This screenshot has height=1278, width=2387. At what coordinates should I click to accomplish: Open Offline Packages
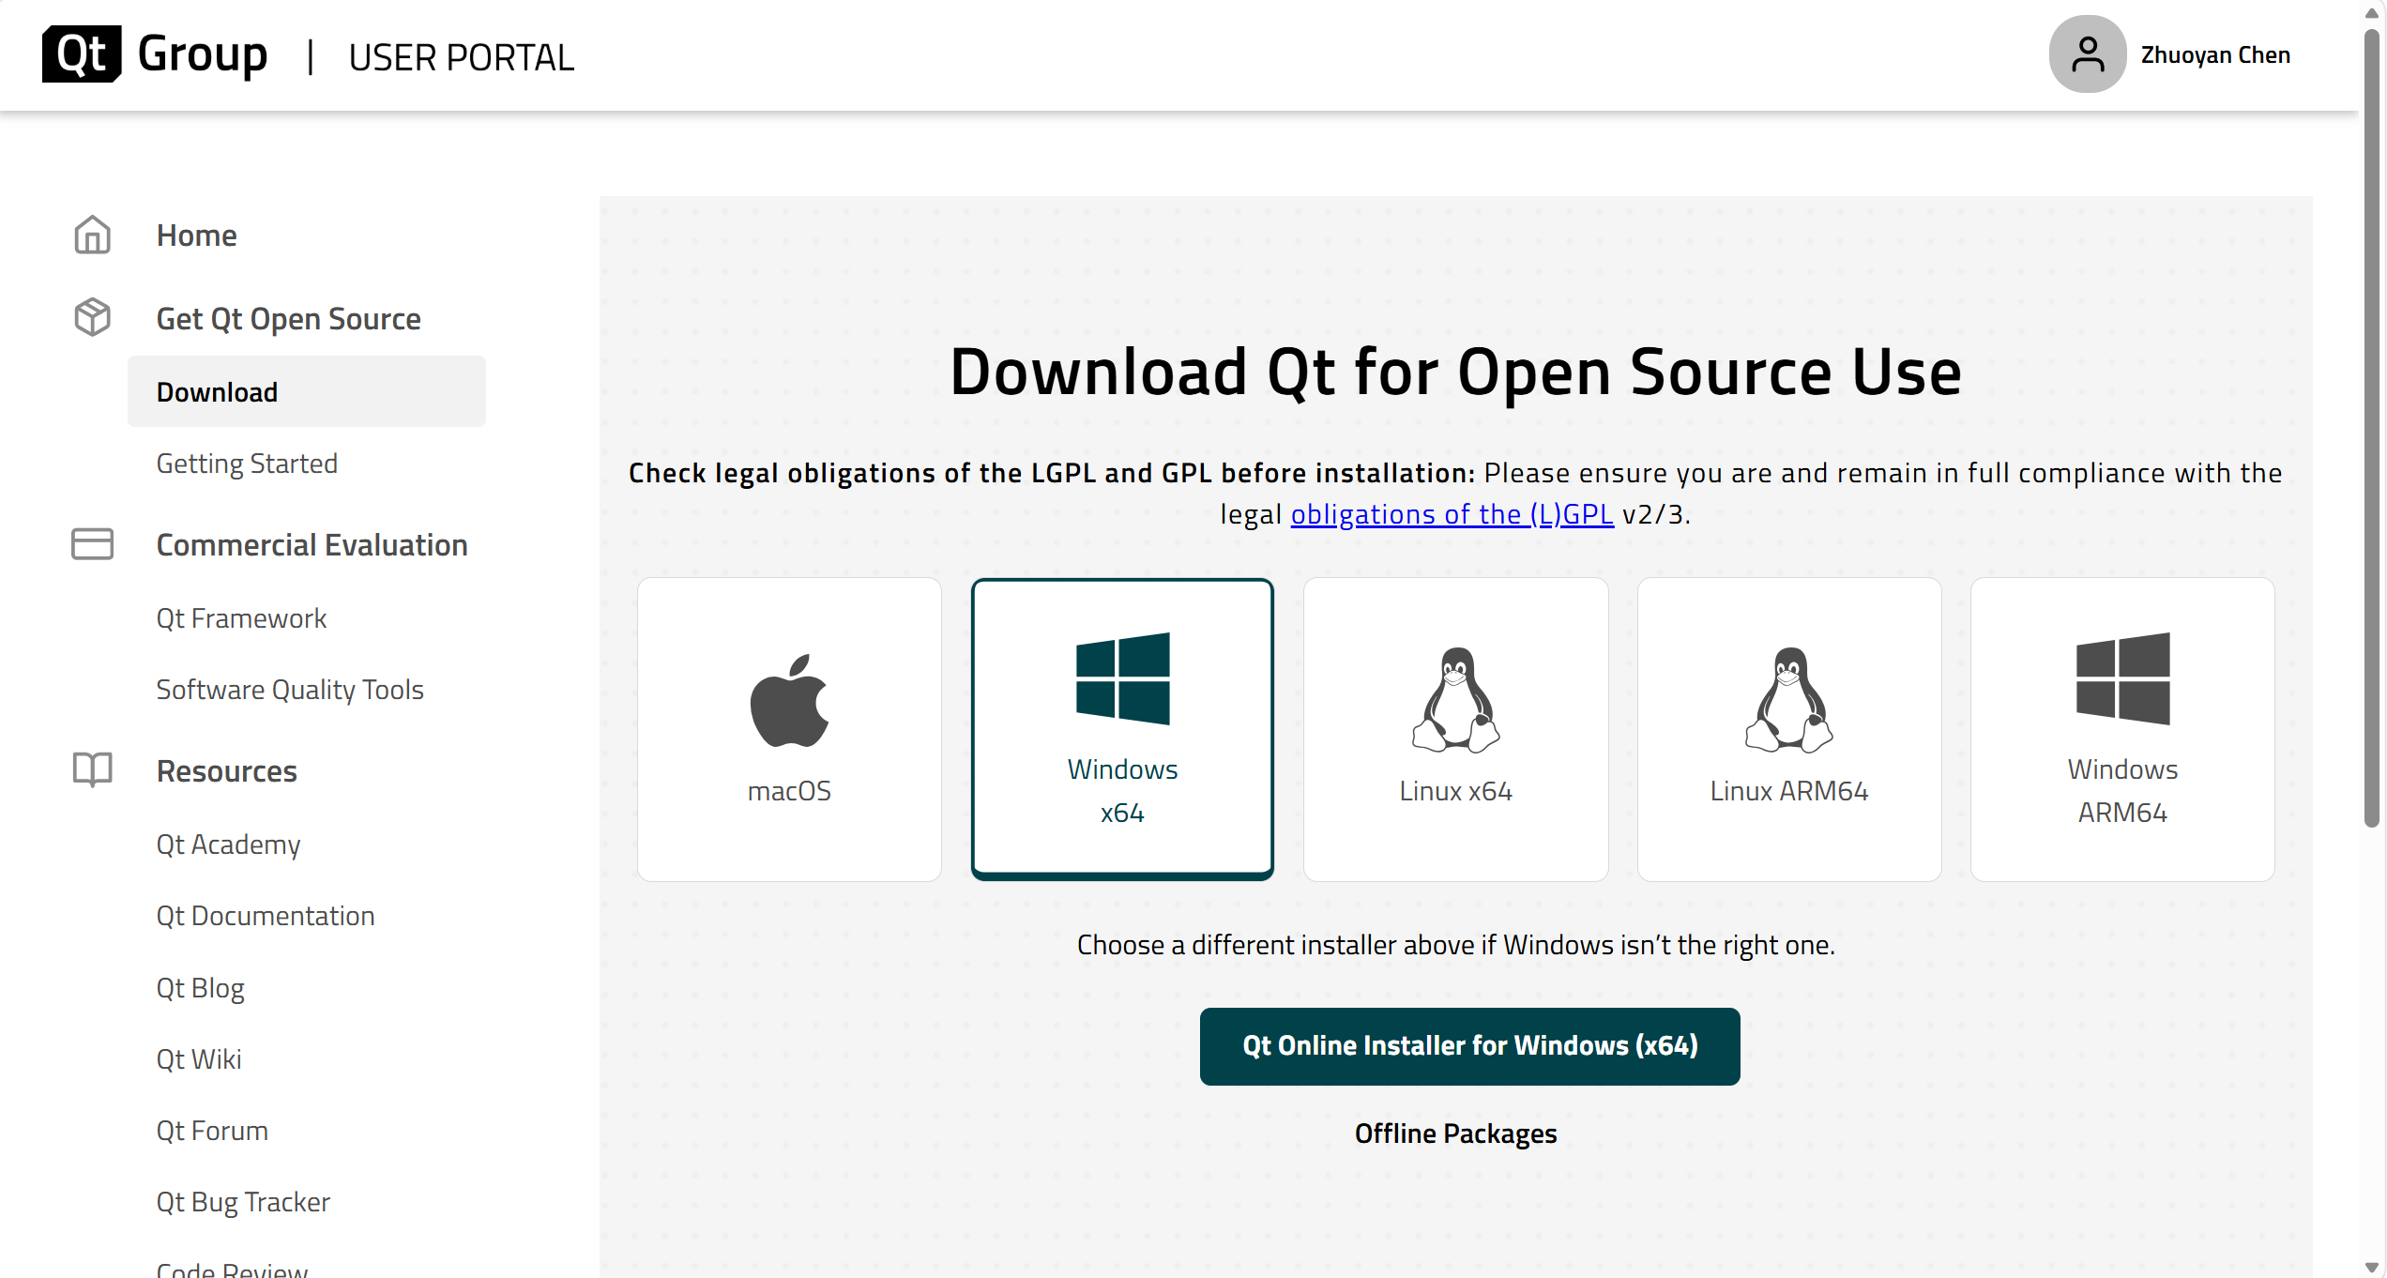coord(1455,1133)
